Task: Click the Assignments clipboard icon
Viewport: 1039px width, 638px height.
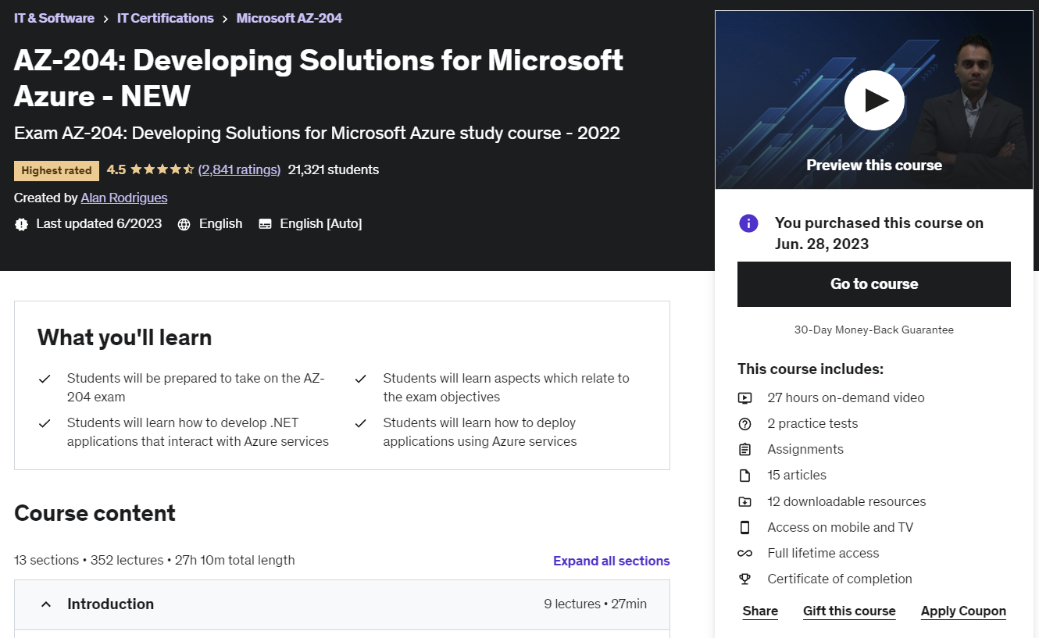Action: click(744, 450)
